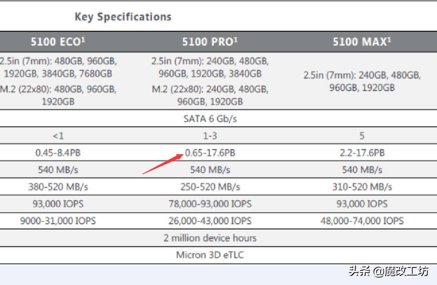The height and width of the screenshot is (285, 437).
Task: Click the 250-520 MB/s write speed cell
Action: (x=210, y=187)
